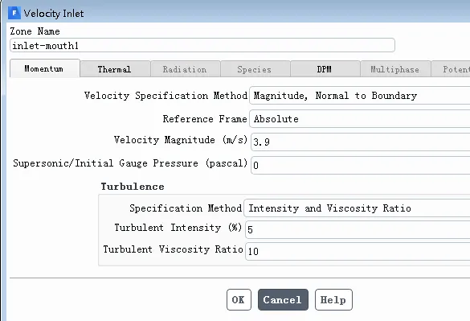Select the Multiphase tab
The image size is (470, 321).
[395, 69]
